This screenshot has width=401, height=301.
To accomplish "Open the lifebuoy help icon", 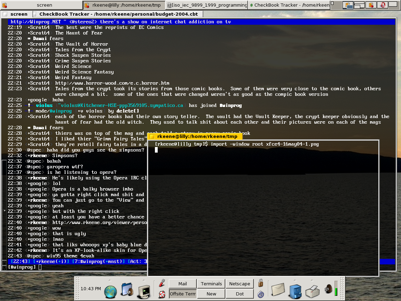I will (162, 294).
